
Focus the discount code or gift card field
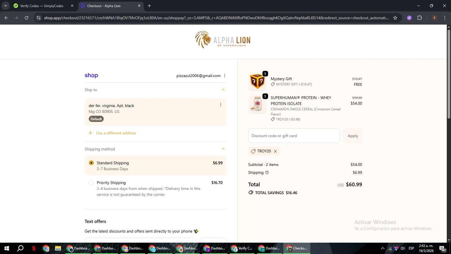coord(294,136)
